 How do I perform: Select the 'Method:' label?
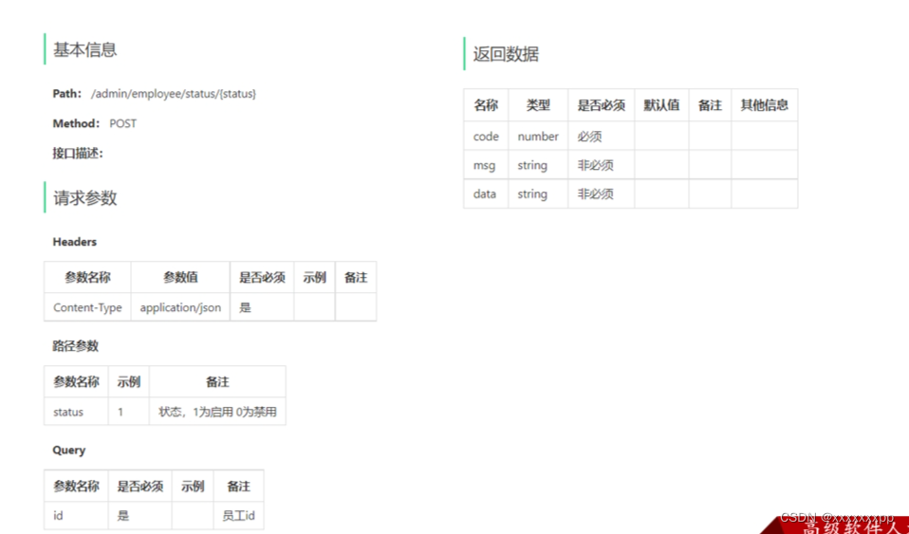77,123
